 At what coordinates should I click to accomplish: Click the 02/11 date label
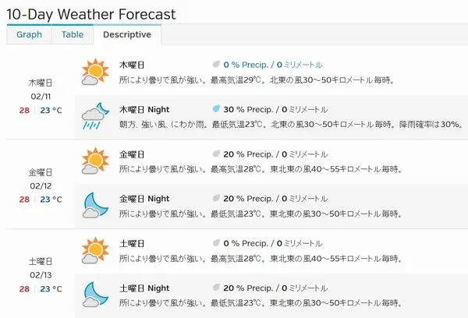(x=41, y=97)
